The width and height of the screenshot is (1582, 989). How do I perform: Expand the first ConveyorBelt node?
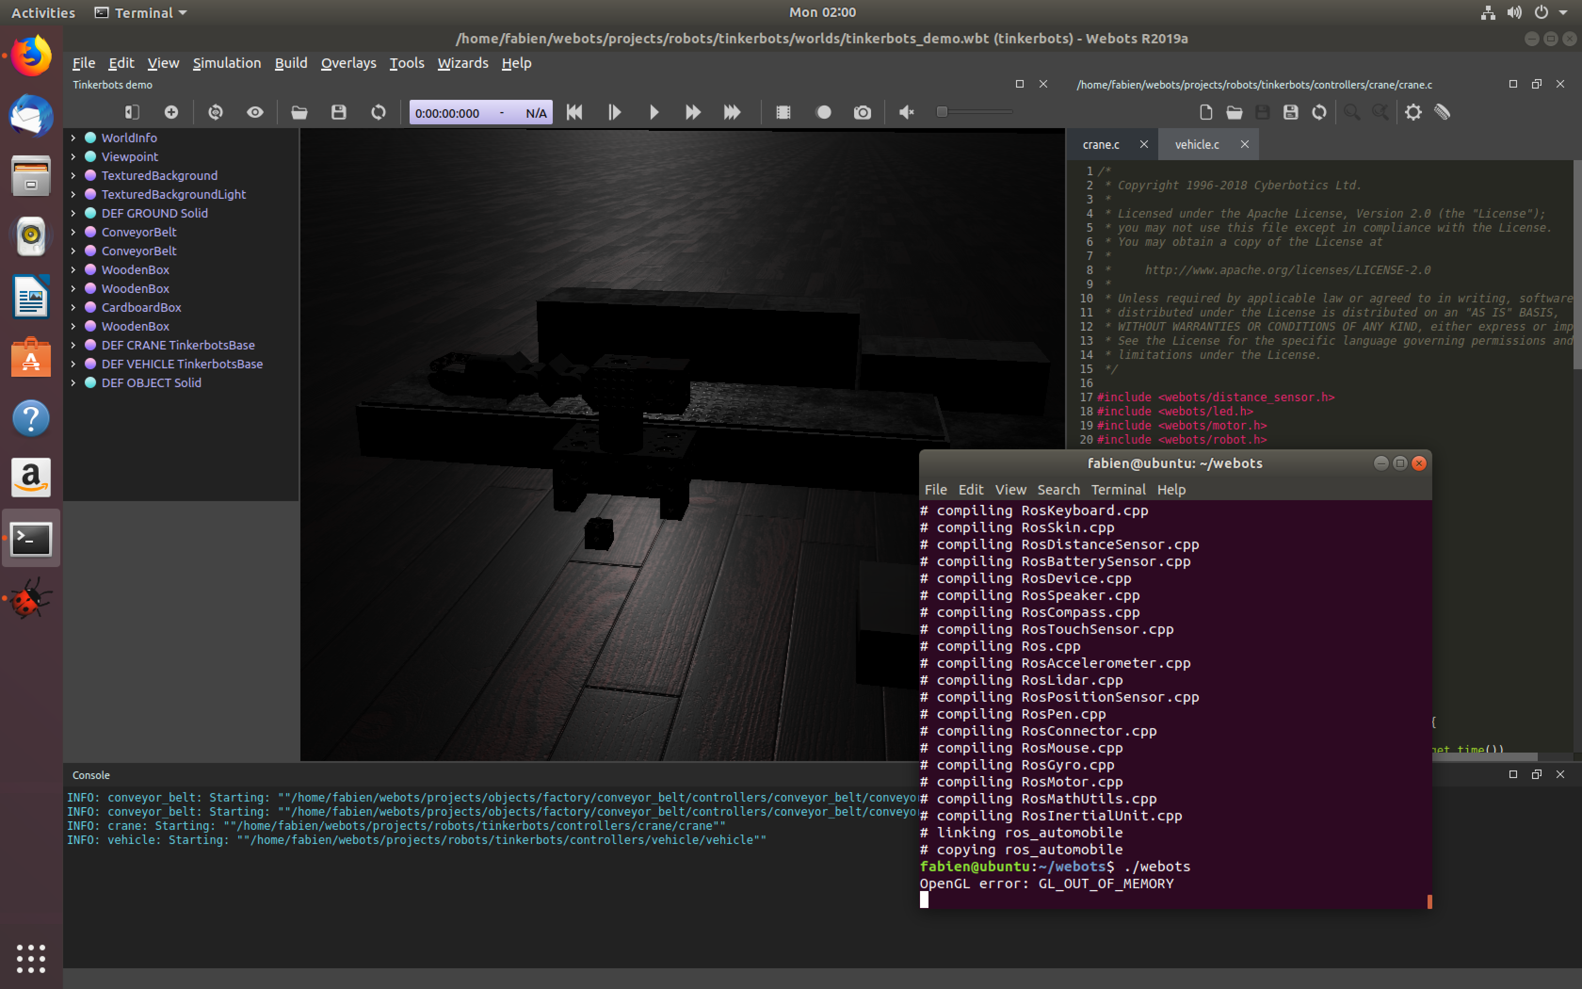[73, 232]
